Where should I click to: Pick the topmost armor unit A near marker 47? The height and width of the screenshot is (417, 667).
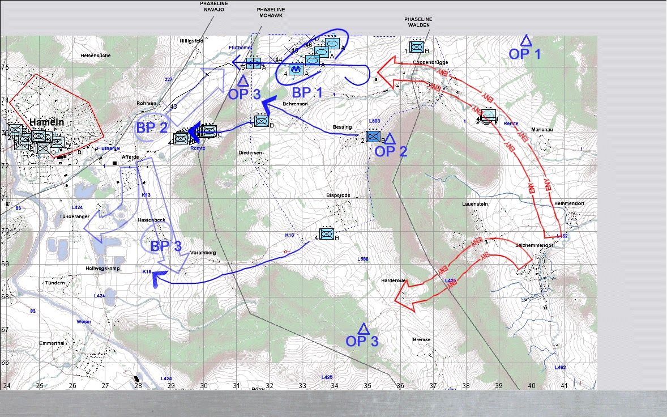click(x=332, y=44)
